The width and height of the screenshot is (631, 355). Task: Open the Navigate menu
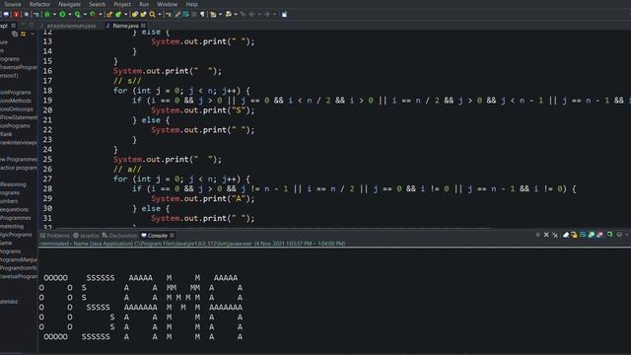[x=70, y=4]
